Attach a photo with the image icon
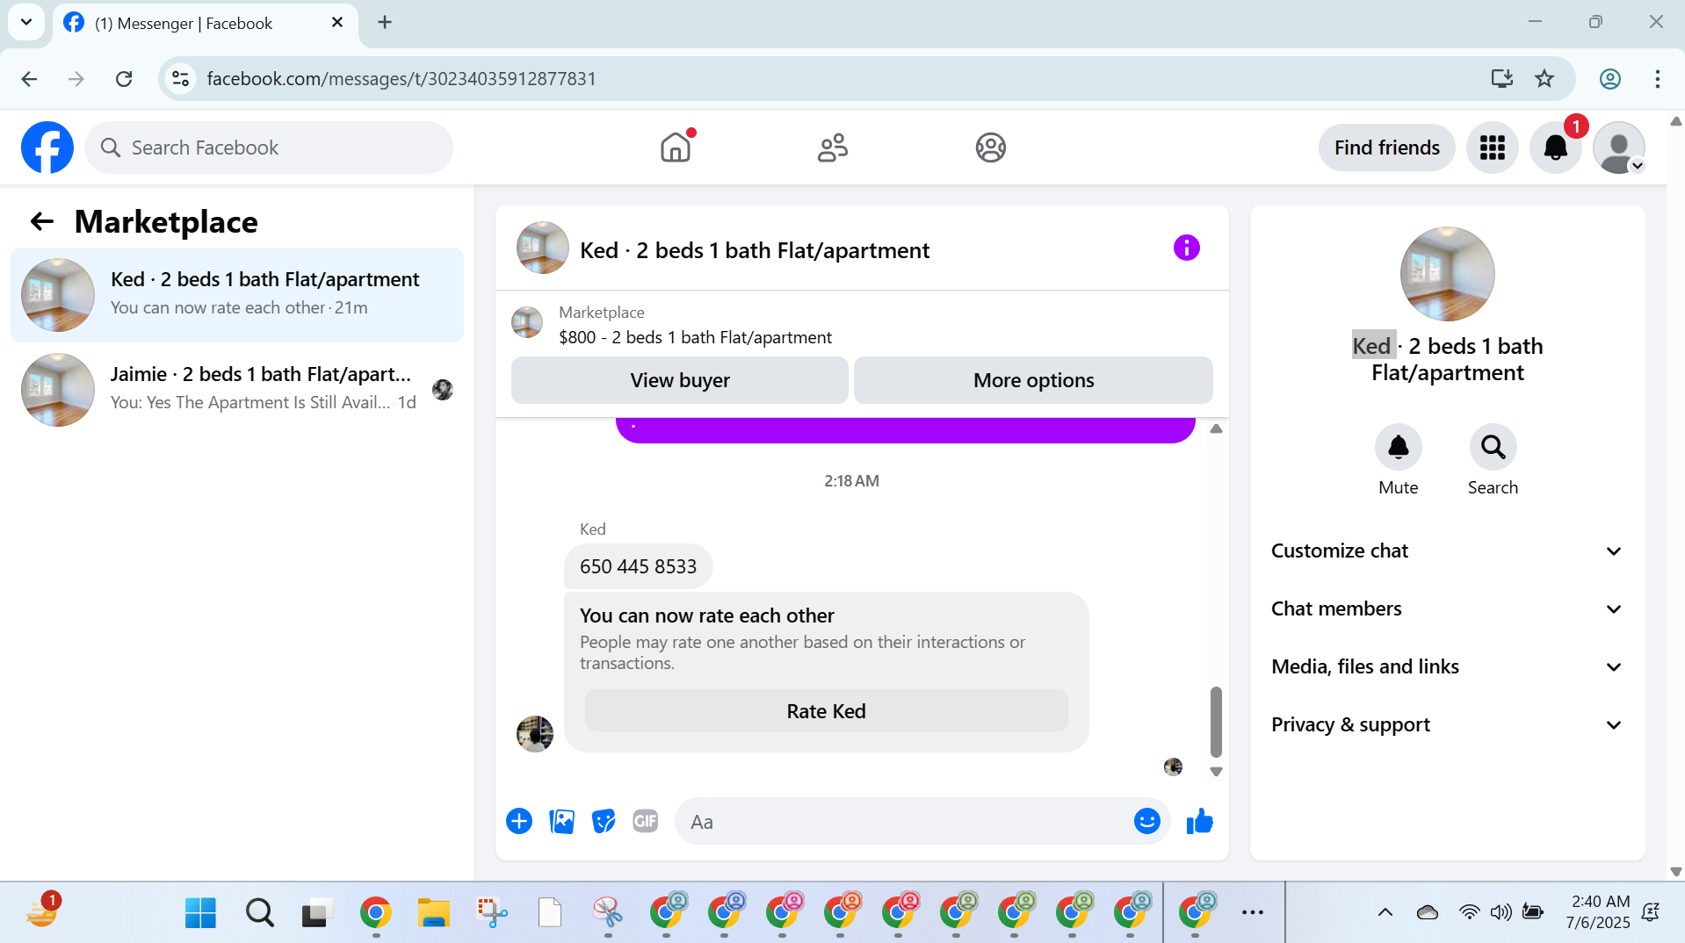This screenshot has height=943, width=1685. tap(561, 821)
